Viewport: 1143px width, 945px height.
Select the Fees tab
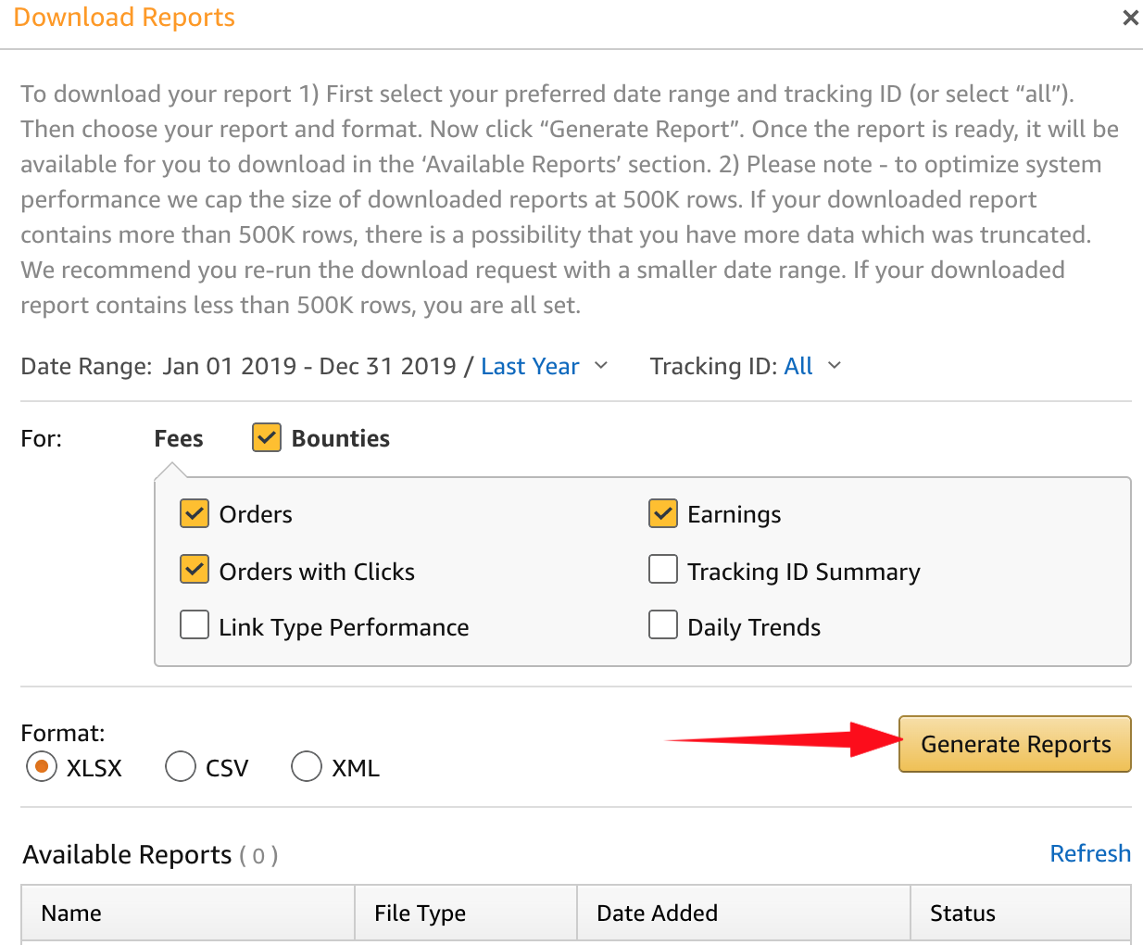(x=179, y=439)
